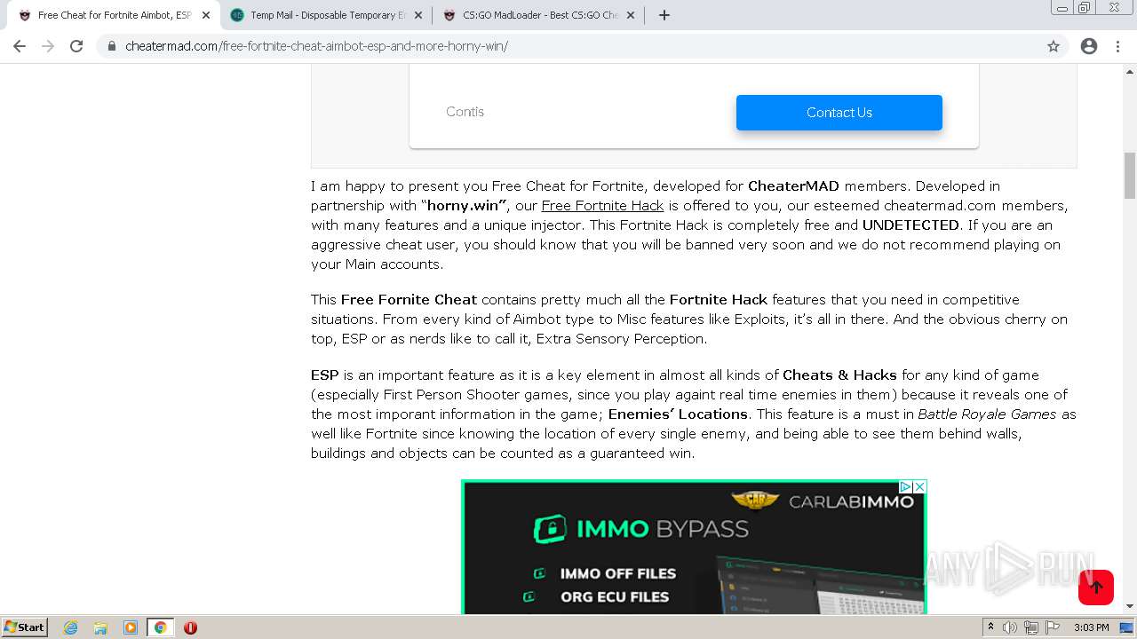The image size is (1137, 639).
Task: Close the CS:GO MadLoader tab
Action: [x=631, y=15]
